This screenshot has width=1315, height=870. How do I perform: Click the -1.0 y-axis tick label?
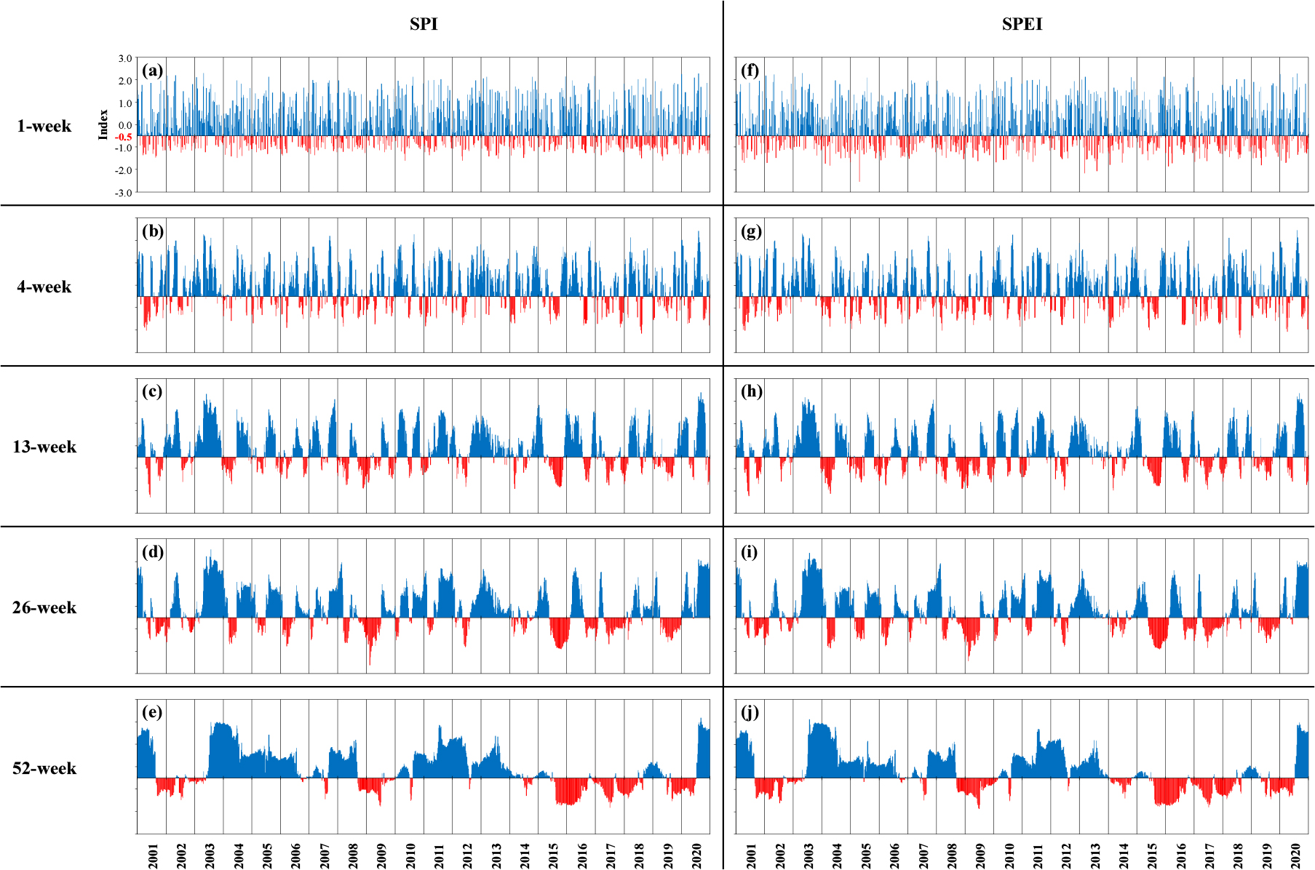(124, 148)
